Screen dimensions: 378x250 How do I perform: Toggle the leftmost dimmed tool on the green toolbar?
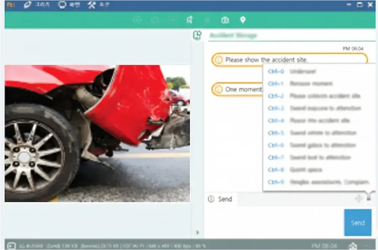137,20
